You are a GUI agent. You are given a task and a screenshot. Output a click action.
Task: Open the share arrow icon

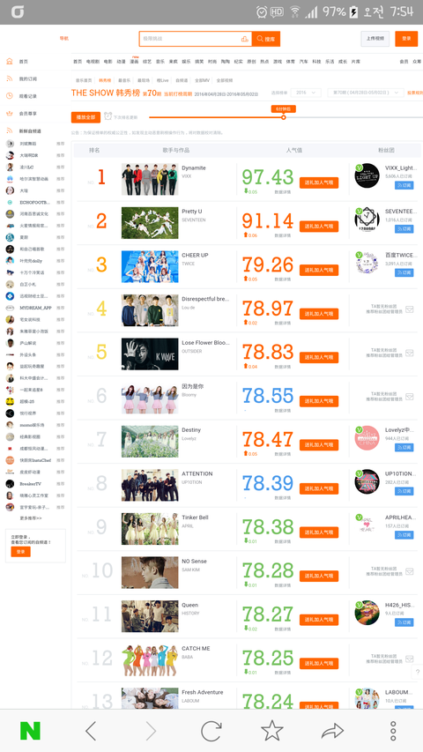click(x=332, y=731)
